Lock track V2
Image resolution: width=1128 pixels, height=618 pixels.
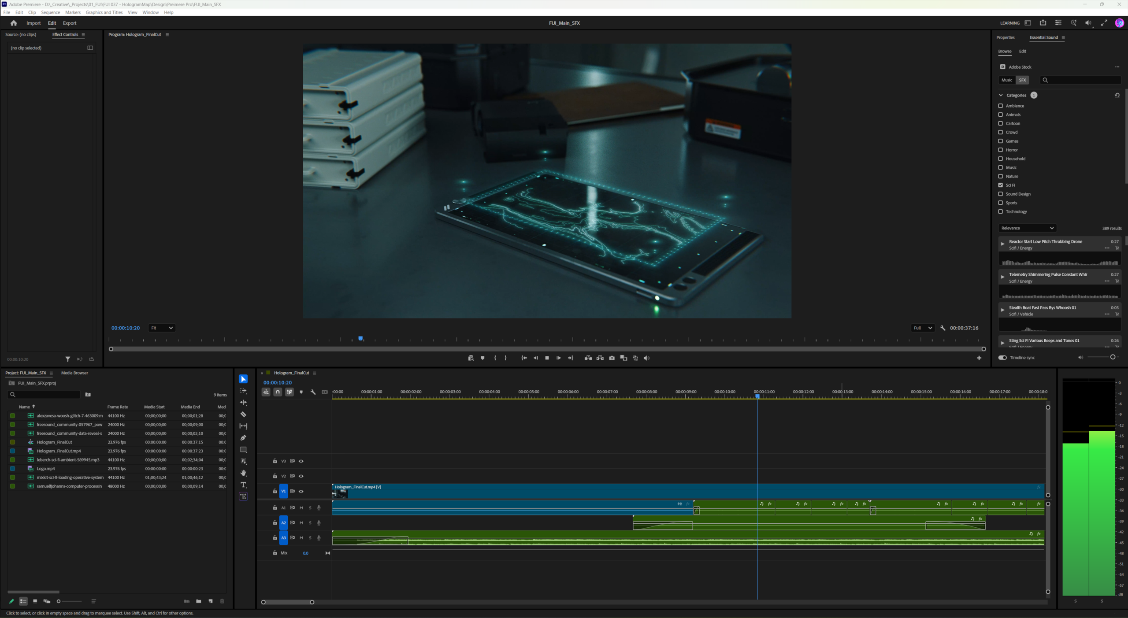[275, 476]
